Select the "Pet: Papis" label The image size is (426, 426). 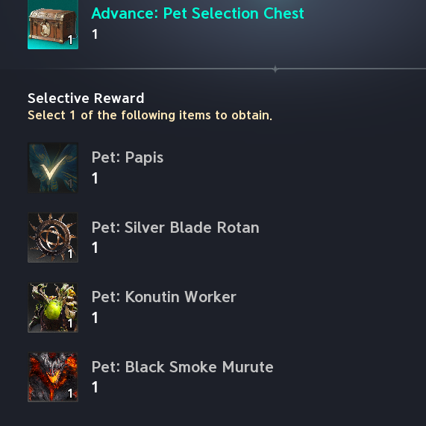128,157
